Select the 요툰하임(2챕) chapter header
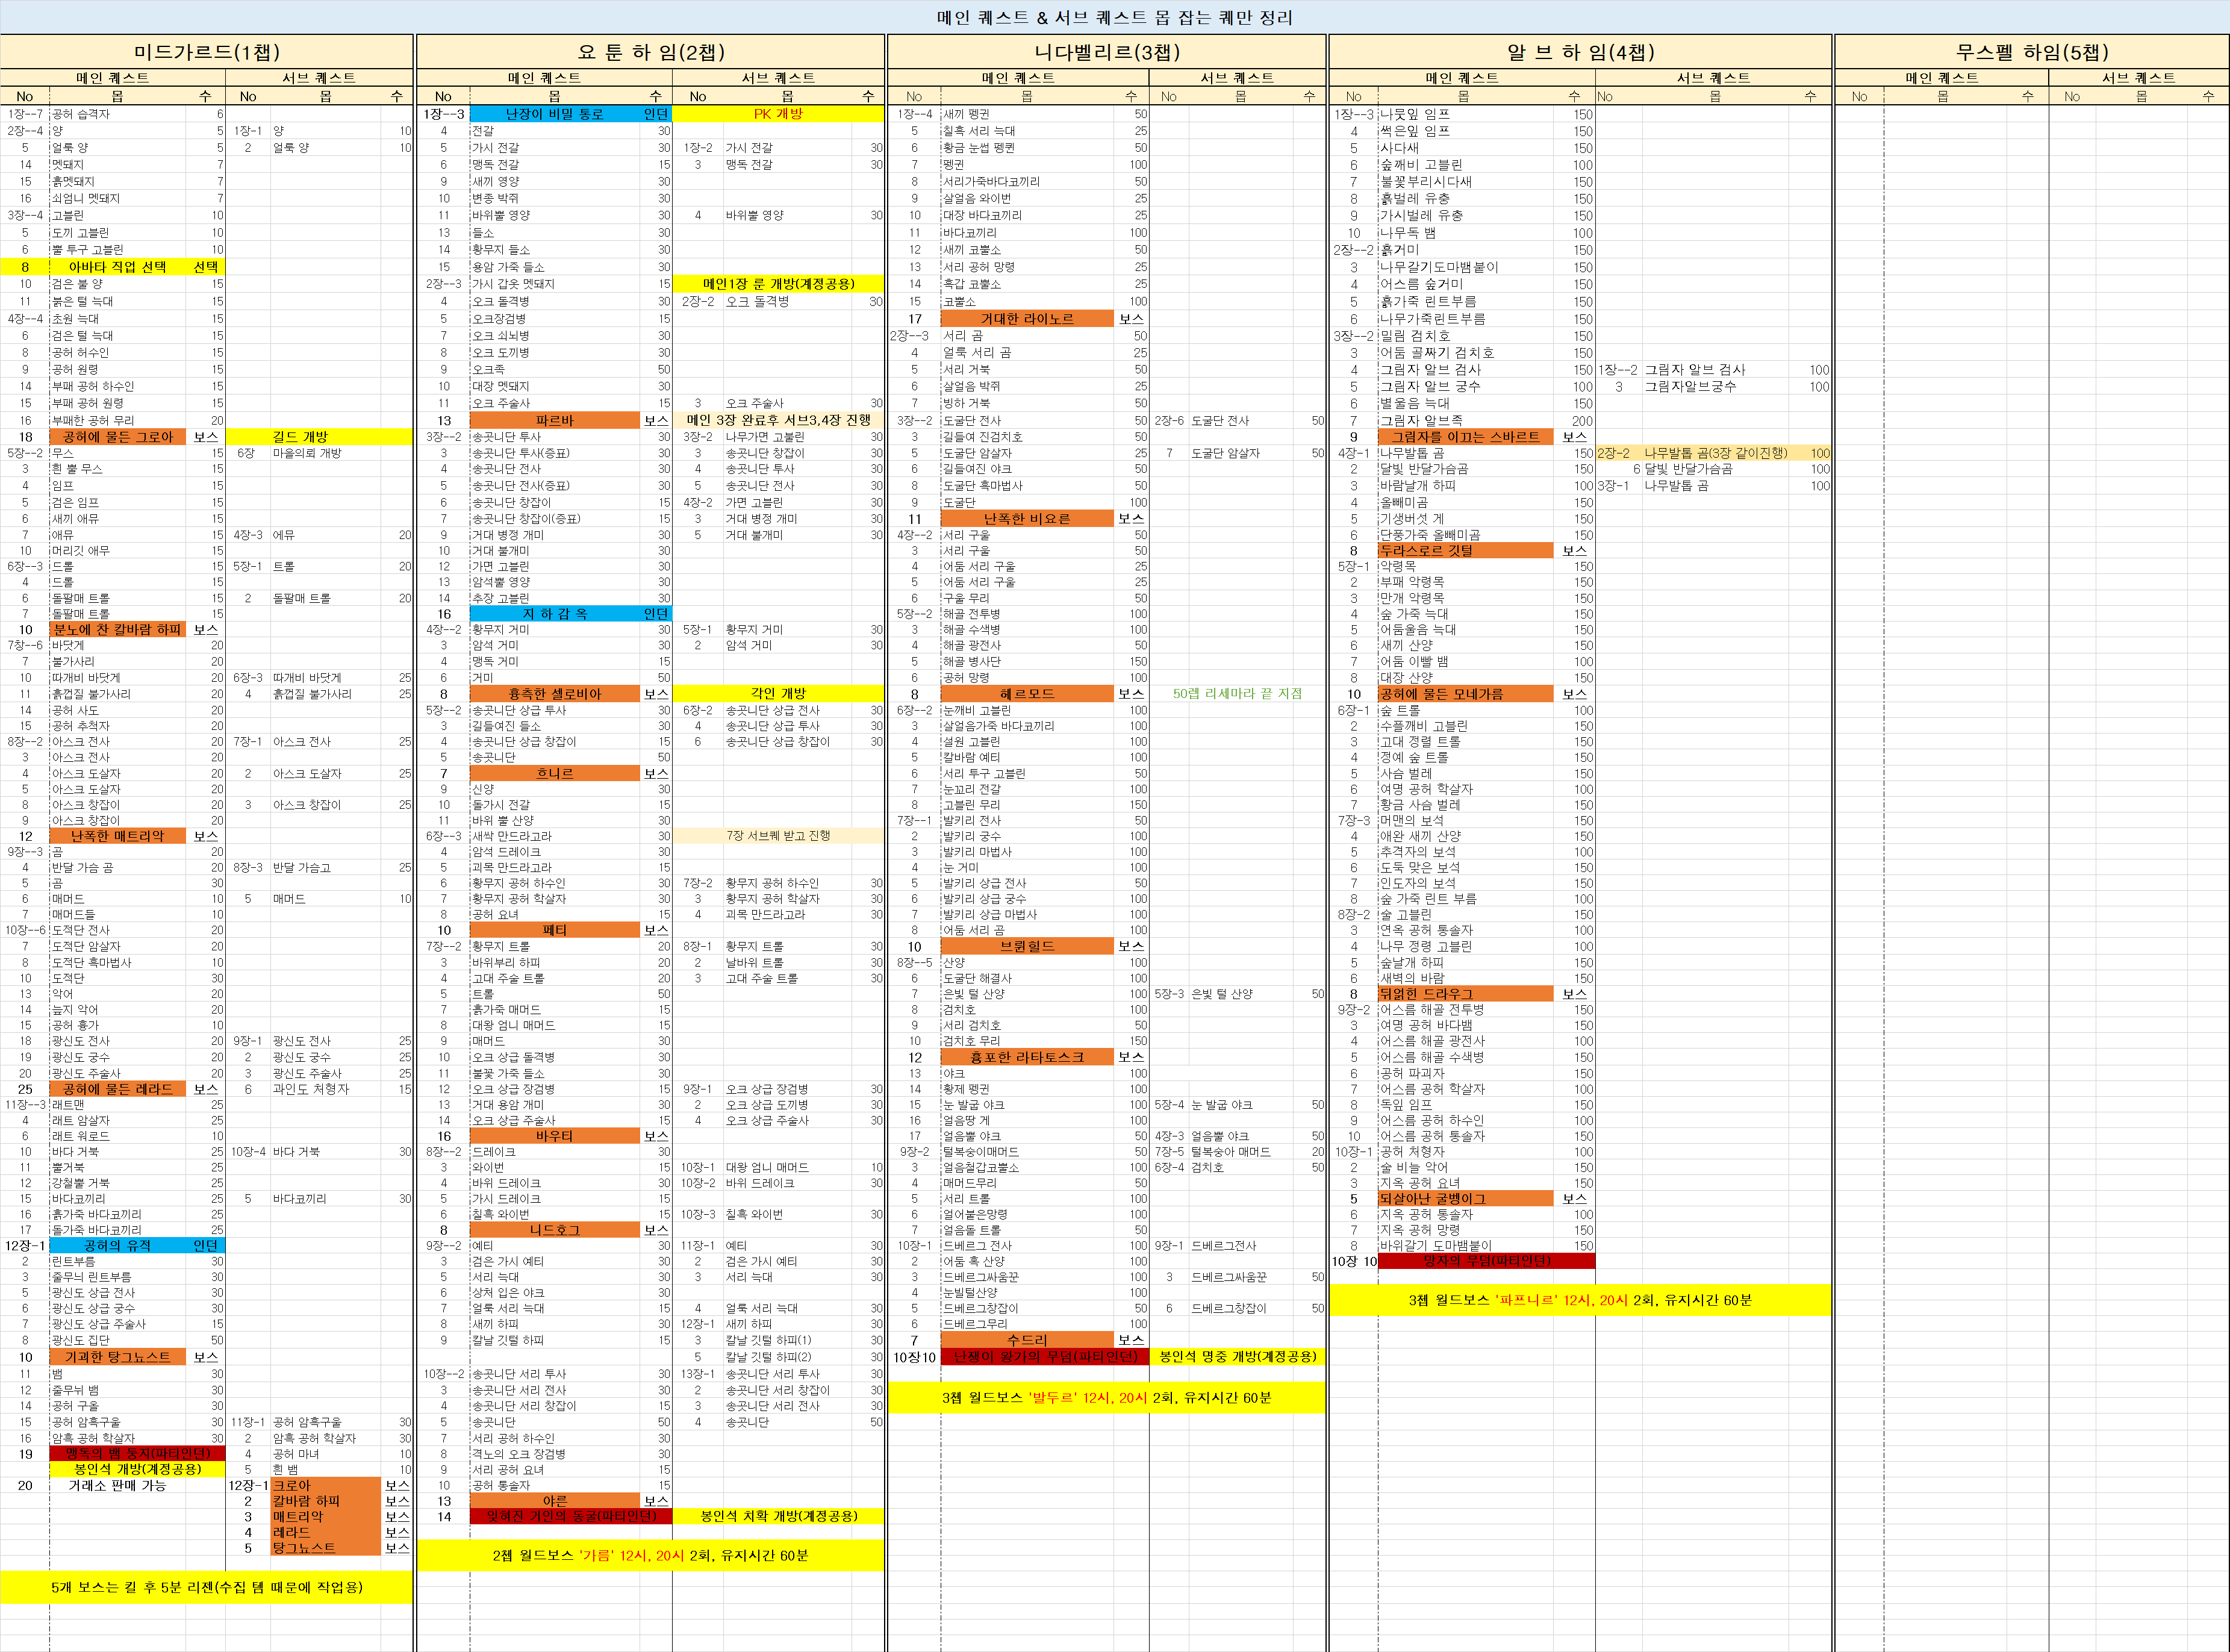 coord(650,52)
